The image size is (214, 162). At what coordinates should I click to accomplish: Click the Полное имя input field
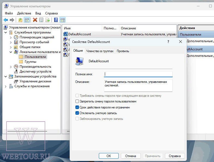(x=138, y=74)
